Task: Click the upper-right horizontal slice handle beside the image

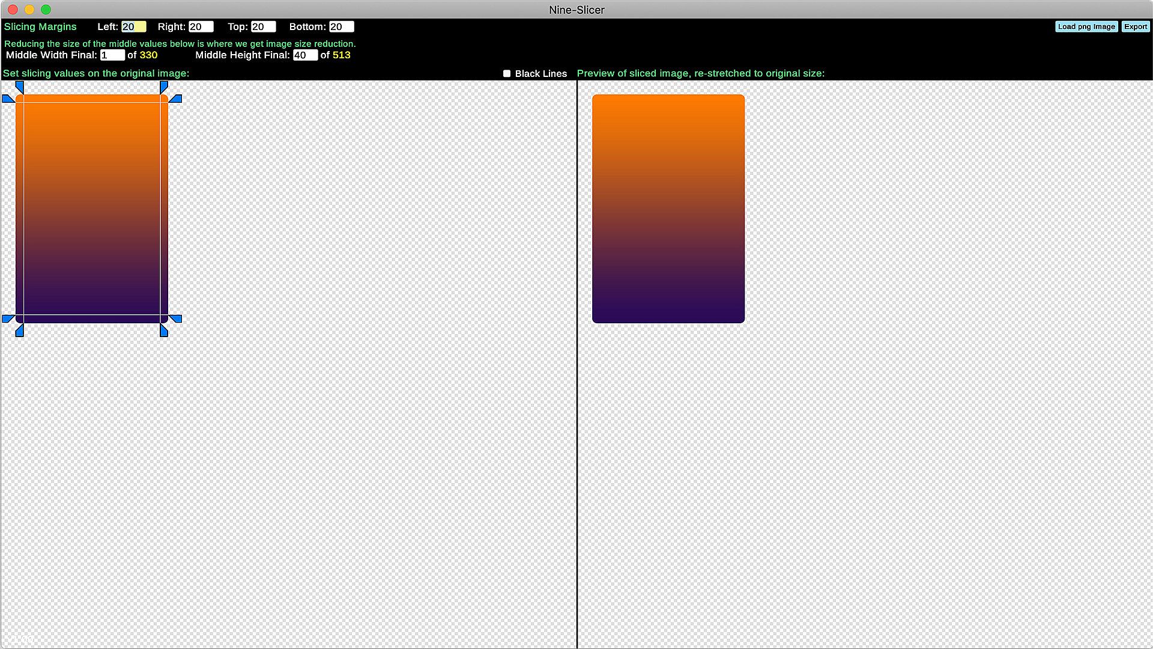Action: (x=175, y=99)
